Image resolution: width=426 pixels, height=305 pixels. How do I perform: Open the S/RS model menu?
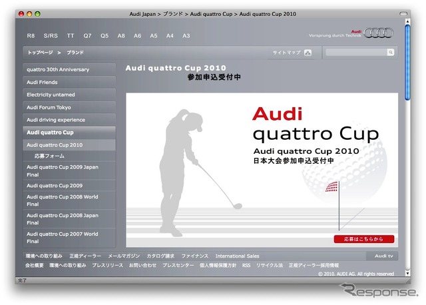pos(51,35)
